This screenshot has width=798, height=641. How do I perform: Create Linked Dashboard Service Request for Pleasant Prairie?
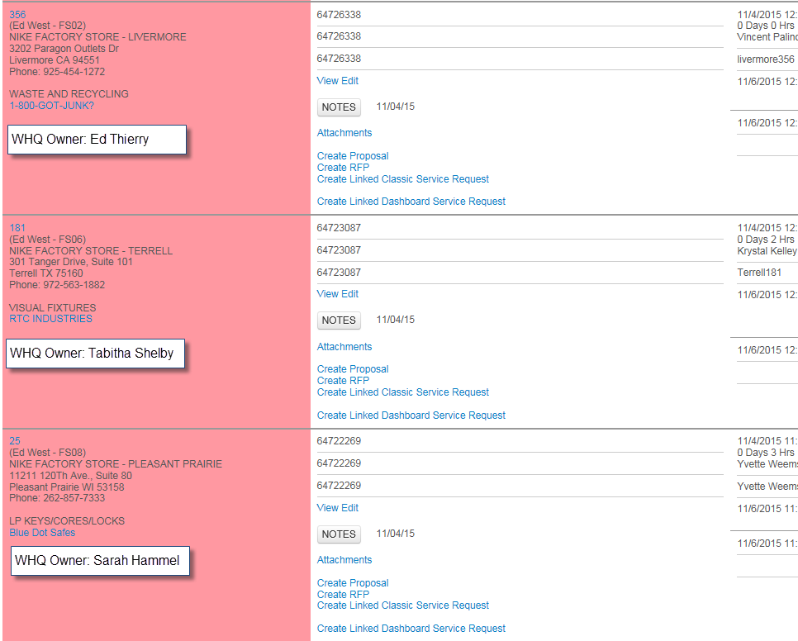411,629
